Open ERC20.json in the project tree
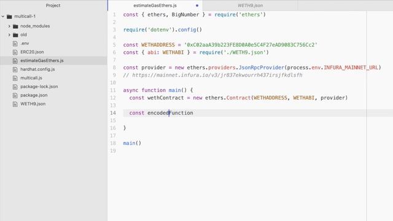Viewport: 393px width, 221px height. pos(32,52)
